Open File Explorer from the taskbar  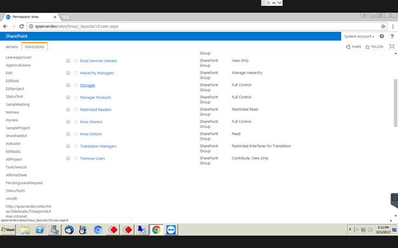pos(25,230)
